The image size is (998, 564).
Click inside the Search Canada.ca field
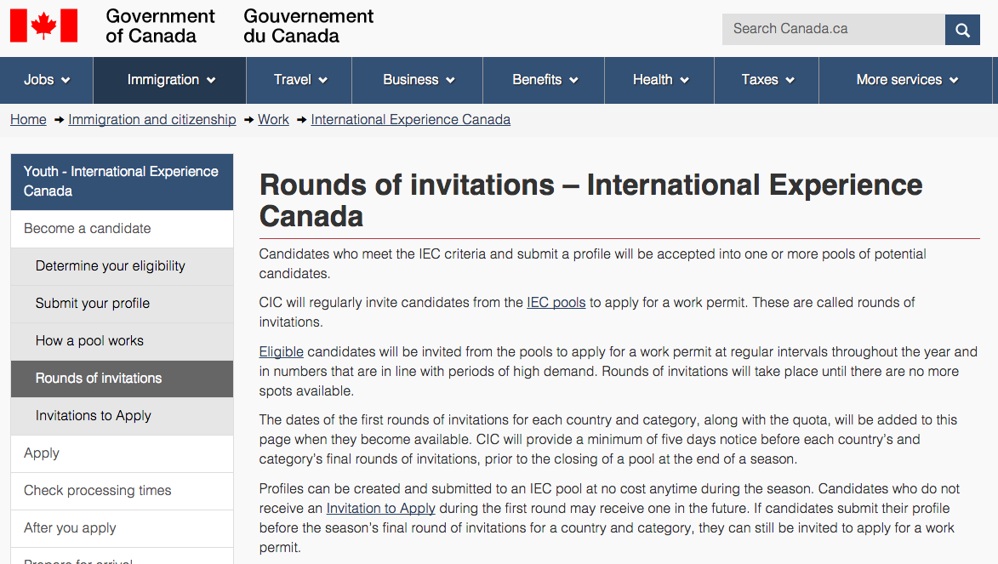click(x=832, y=29)
